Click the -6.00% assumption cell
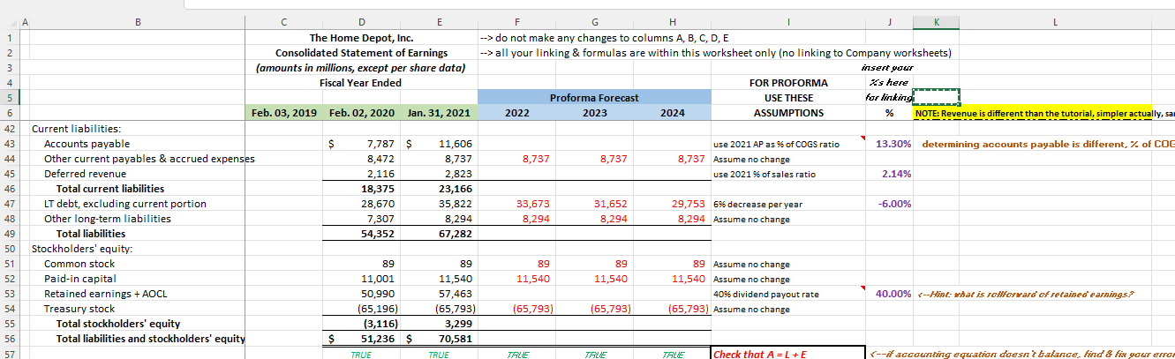The image size is (1175, 359). 895,203
